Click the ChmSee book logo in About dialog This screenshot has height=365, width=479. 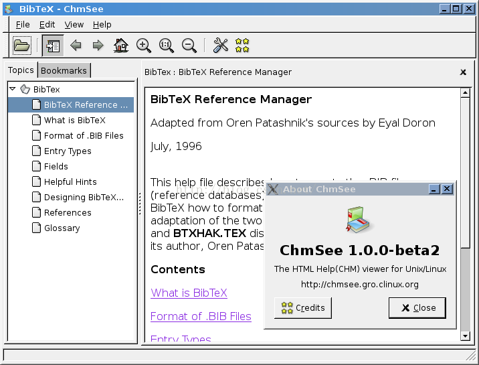point(358,220)
